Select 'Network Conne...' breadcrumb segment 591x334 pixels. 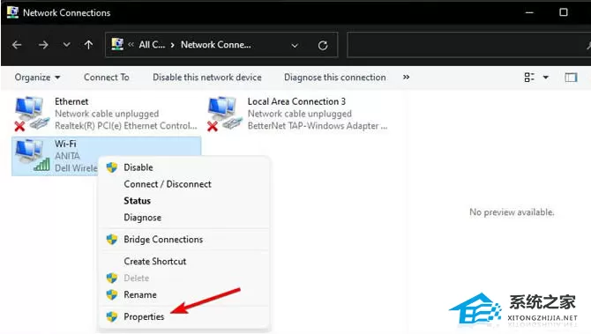(215, 45)
